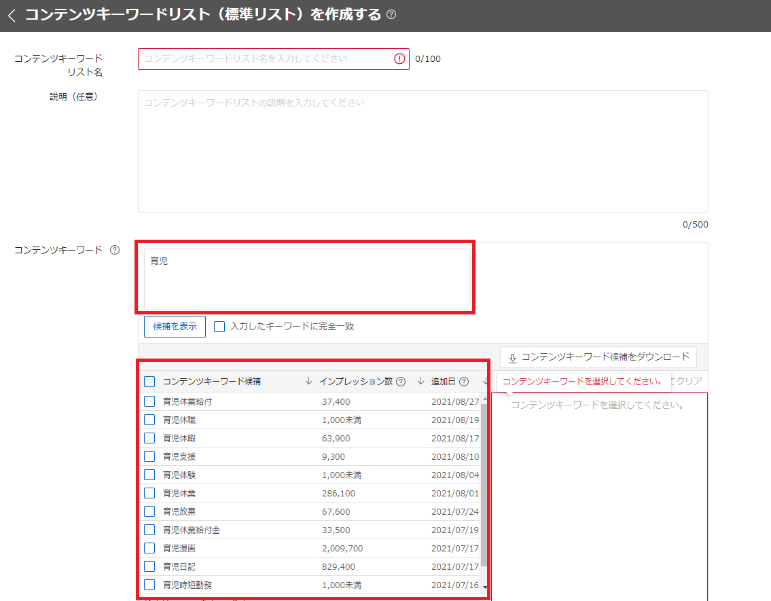
Task: Click the help icon beside 追加日 header
Action: [464, 382]
